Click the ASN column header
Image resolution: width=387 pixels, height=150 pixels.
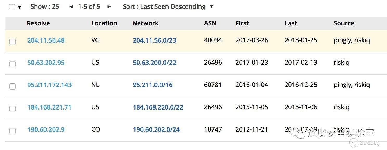coord(210,23)
